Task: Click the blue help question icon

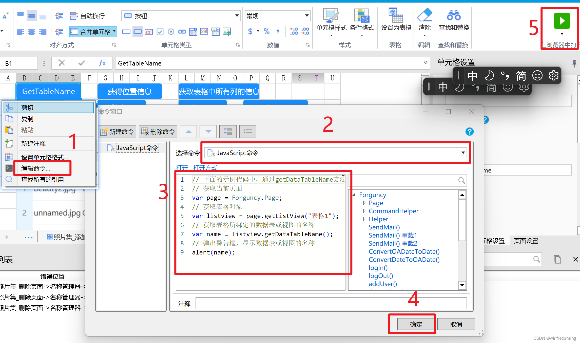Action: 469,132
